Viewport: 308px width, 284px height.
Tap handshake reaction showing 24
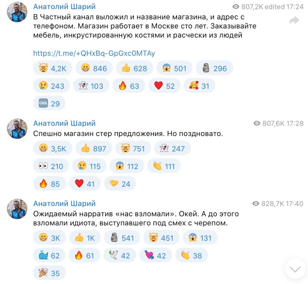click(x=120, y=184)
